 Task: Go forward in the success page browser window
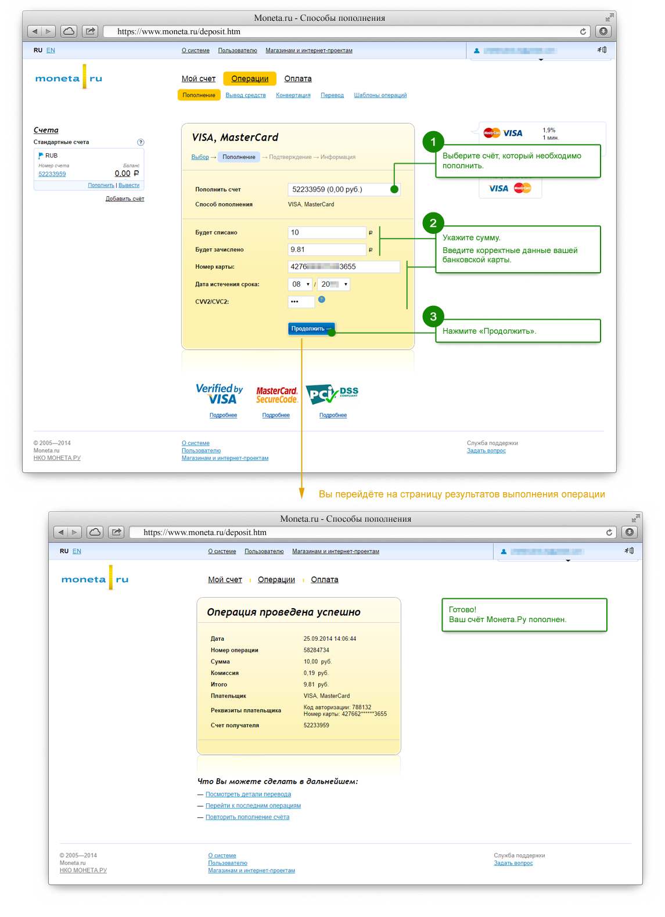(75, 532)
